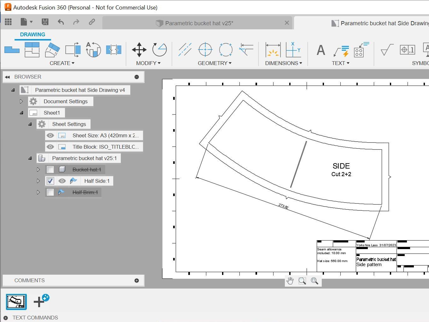Viewport: 429px width, 322px height.
Task: Click the DRAWING ribbon tab
Action: 32,34
